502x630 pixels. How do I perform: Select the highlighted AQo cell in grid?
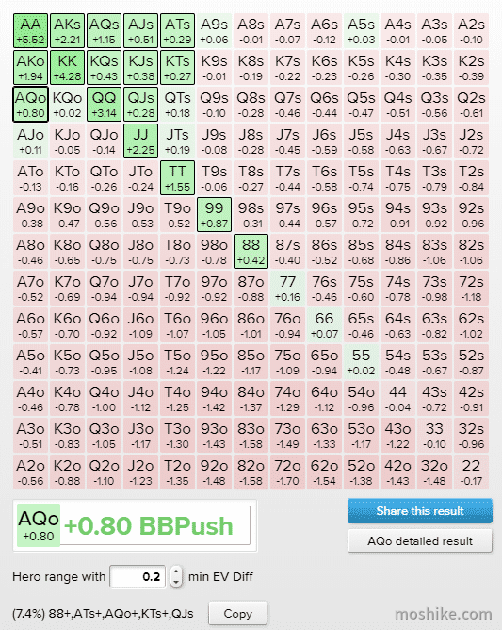tap(30, 104)
